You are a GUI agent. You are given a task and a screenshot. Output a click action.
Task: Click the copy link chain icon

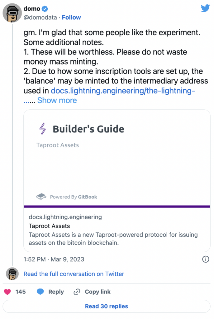[77, 292]
